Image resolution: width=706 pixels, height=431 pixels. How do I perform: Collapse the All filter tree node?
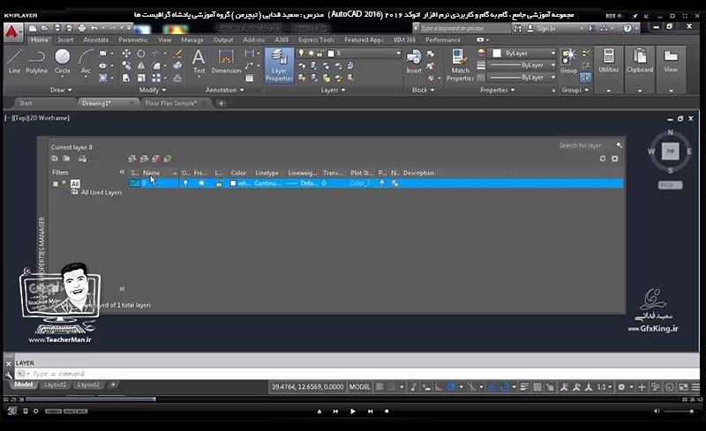(56, 183)
